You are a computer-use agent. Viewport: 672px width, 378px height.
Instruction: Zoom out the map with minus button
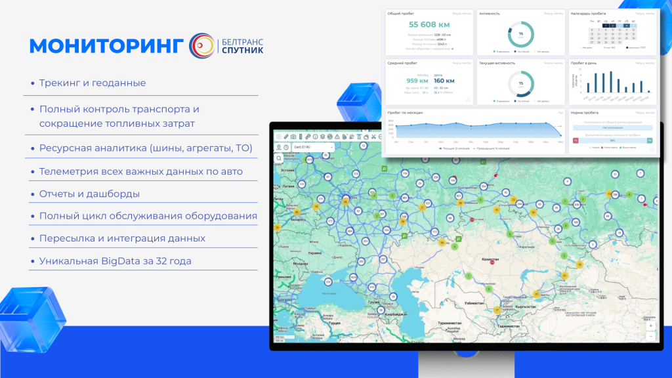650,337
